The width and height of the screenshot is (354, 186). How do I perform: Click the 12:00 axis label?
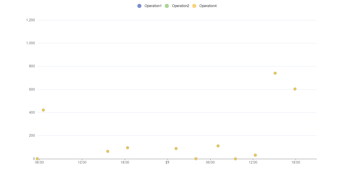pyautogui.click(x=82, y=162)
